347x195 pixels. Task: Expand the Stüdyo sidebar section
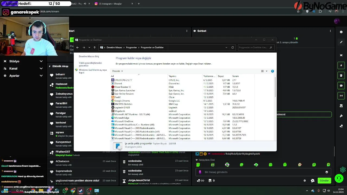tap(23, 61)
